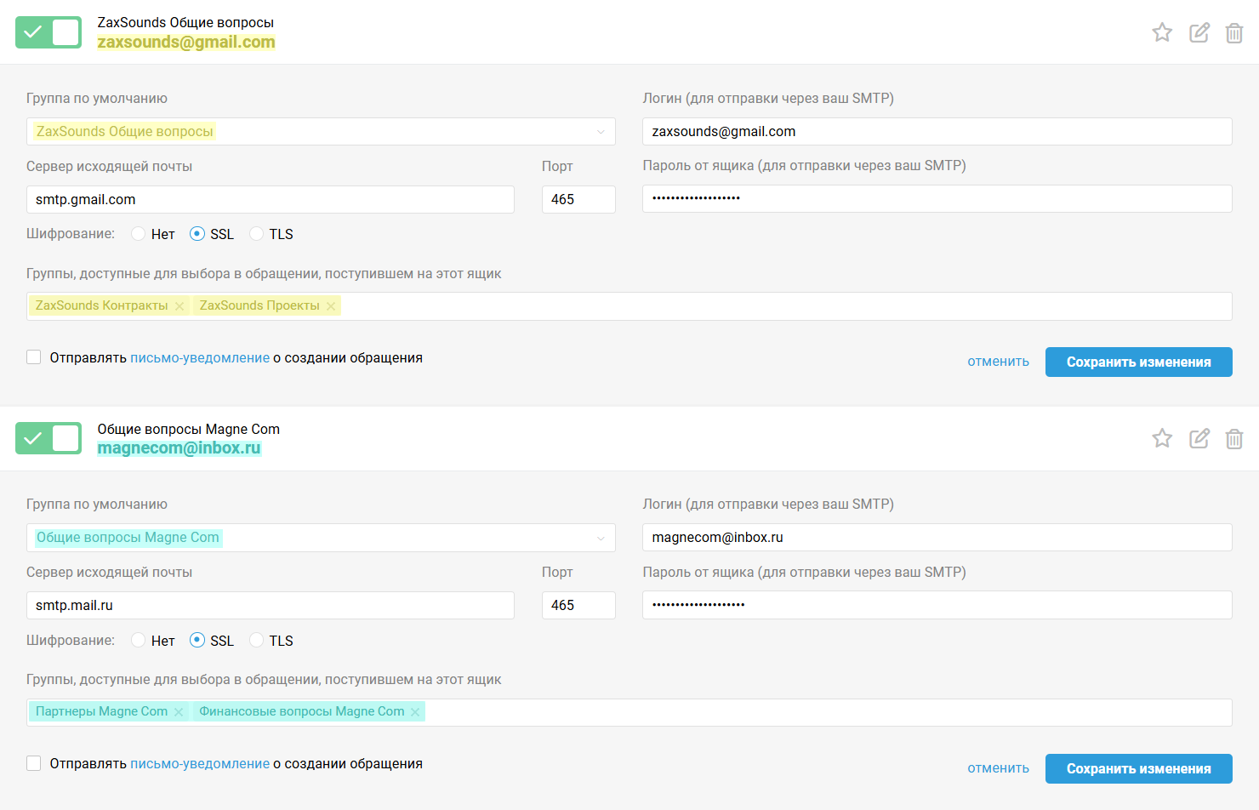
Task: Save changes for the zaxsounds@gmail.com mailbox
Action: coord(1138,362)
